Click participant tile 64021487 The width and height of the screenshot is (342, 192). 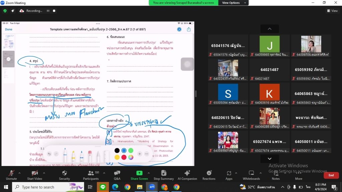tap(270, 70)
